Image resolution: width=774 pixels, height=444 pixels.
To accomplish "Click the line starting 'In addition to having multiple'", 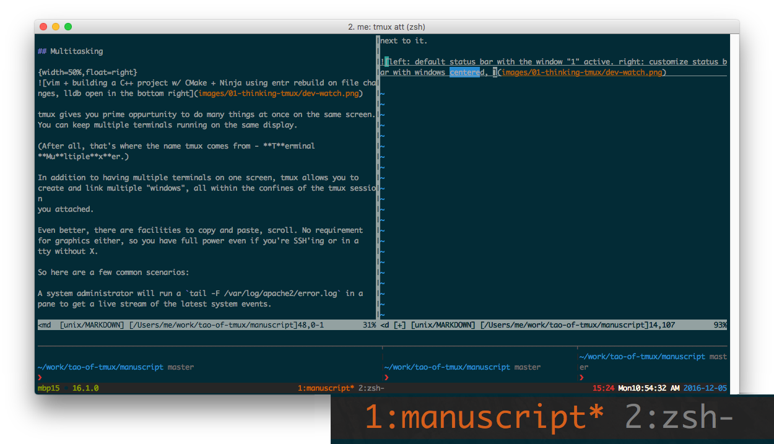I will (x=198, y=178).
